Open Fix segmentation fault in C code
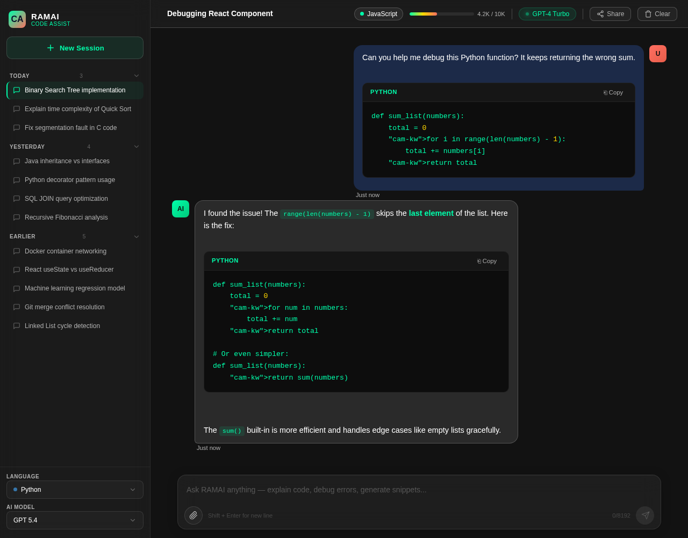The image size is (688, 538). tap(75, 128)
